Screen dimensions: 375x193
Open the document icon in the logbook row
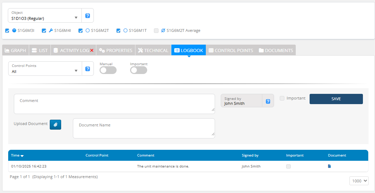330,166
